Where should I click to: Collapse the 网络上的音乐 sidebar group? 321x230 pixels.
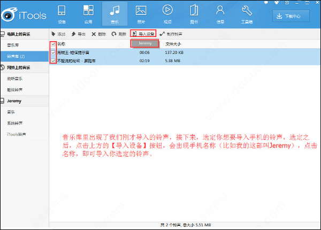coord(25,67)
